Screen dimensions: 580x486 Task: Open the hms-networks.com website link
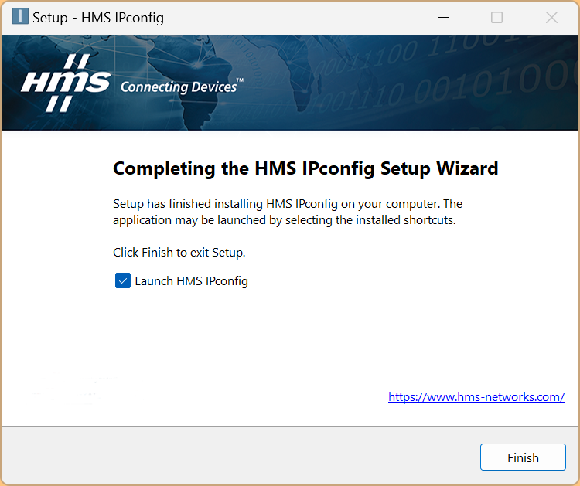click(x=476, y=396)
